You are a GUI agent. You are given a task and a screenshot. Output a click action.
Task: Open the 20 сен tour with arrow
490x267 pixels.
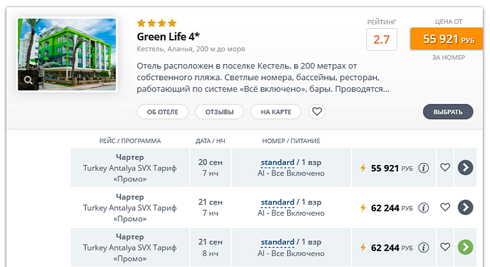(x=466, y=167)
